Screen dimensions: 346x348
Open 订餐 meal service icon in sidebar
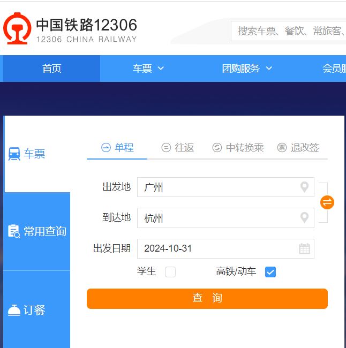click(x=14, y=310)
